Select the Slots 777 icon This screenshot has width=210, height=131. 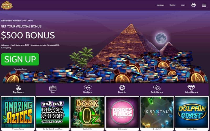(x=53, y=88)
